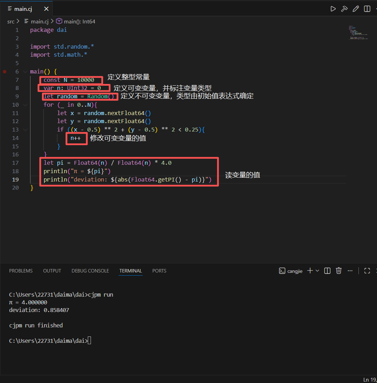Viewport: 377px width, 383px height.
Task: Click the println deviation code line
Action: [x=127, y=179]
